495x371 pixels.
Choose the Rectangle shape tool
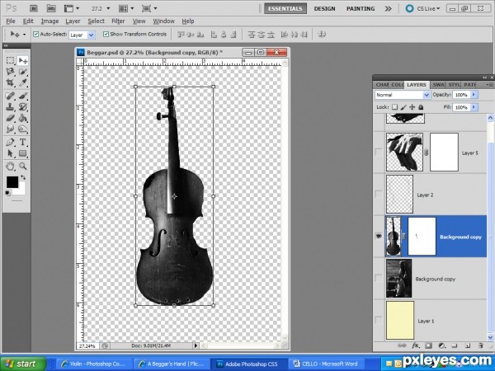coord(23,153)
